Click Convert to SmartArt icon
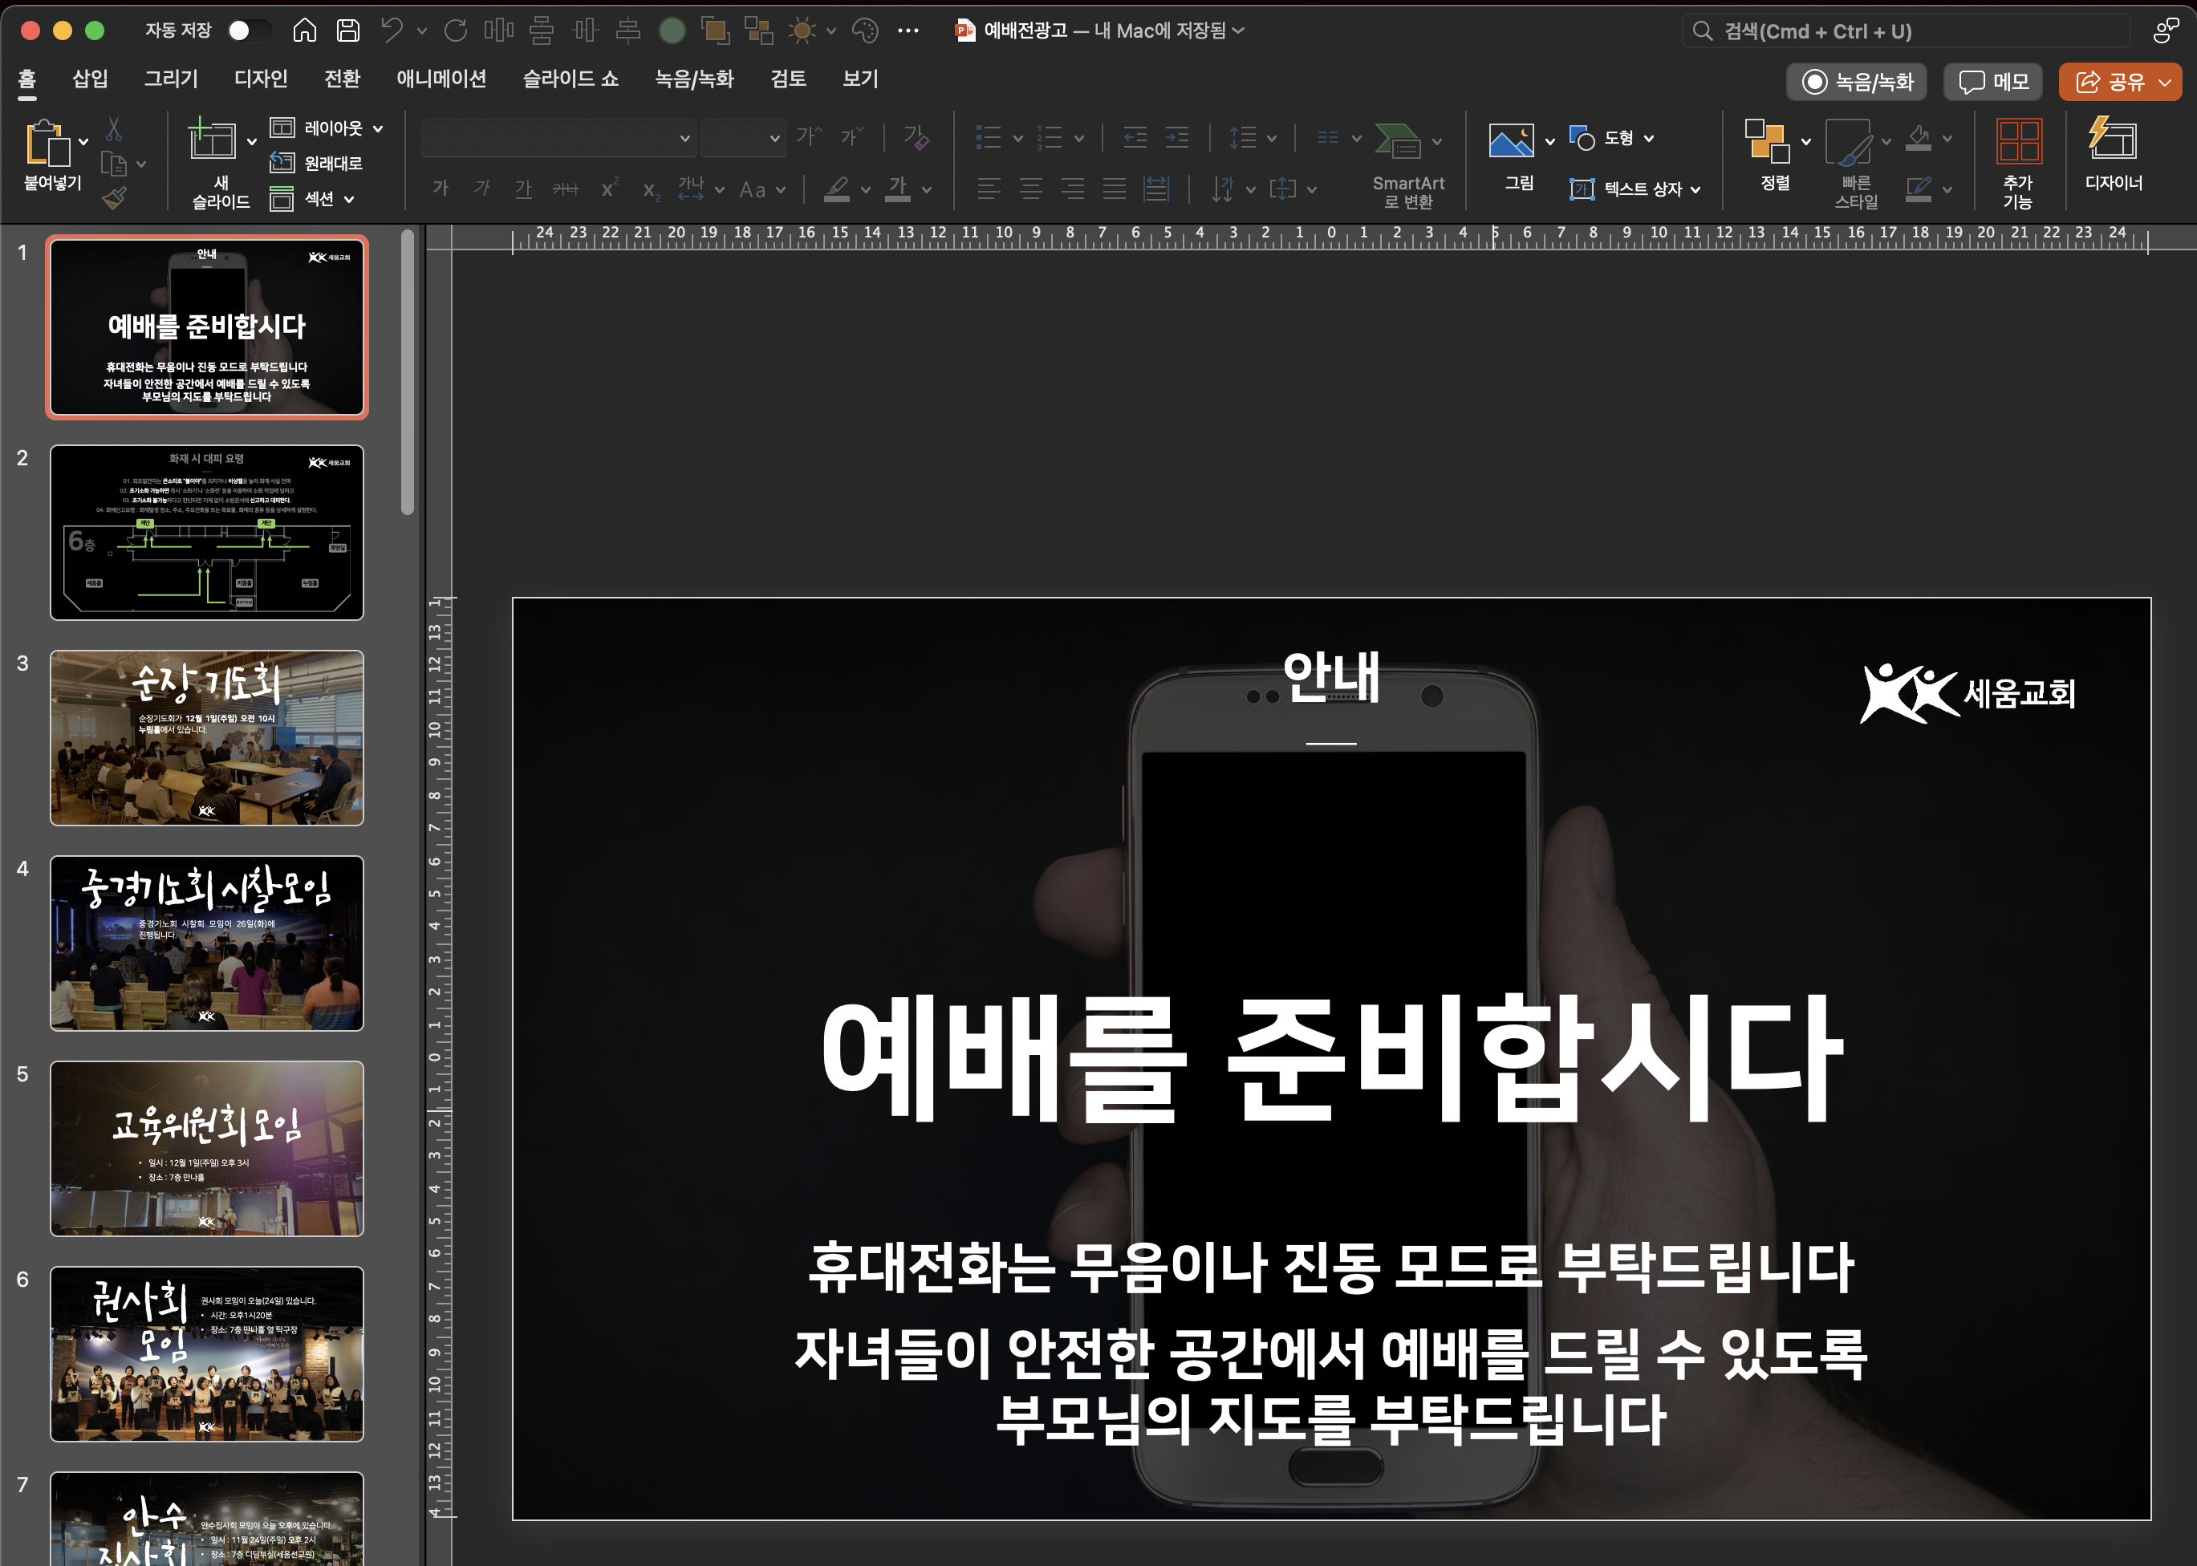The width and height of the screenshot is (2197, 1566). [x=1398, y=142]
